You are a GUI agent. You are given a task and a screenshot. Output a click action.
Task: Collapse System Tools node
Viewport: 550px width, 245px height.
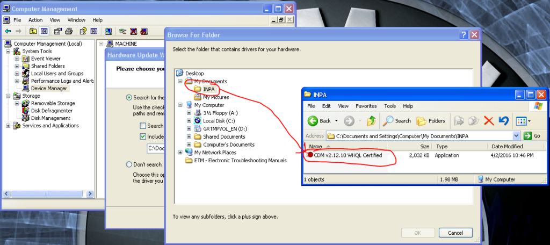tap(8, 51)
